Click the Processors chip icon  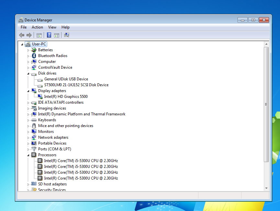tap(34, 155)
